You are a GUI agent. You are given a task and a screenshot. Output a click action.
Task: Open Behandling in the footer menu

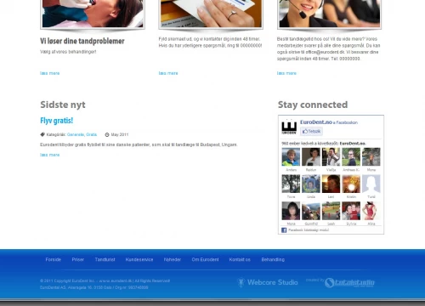pos(273,259)
